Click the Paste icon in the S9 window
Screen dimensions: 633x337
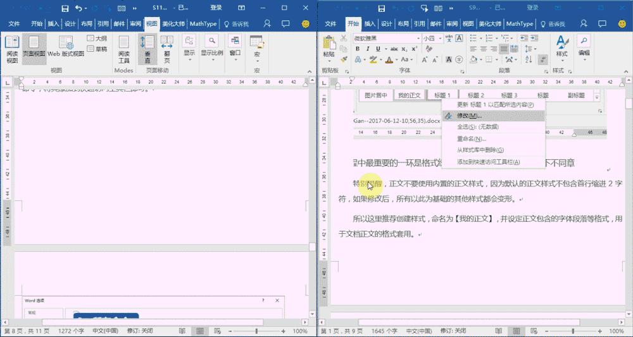tap(329, 43)
